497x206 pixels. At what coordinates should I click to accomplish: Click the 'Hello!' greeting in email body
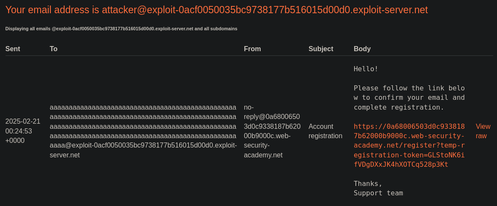(x=366, y=69)
